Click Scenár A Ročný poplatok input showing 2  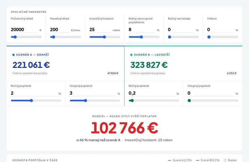34,93
